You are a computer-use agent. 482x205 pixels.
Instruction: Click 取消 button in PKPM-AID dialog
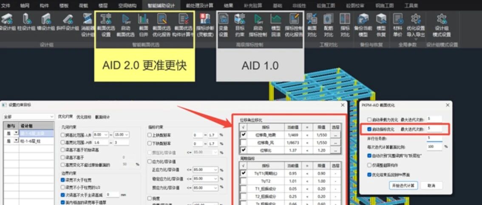[x=431, y=185]
